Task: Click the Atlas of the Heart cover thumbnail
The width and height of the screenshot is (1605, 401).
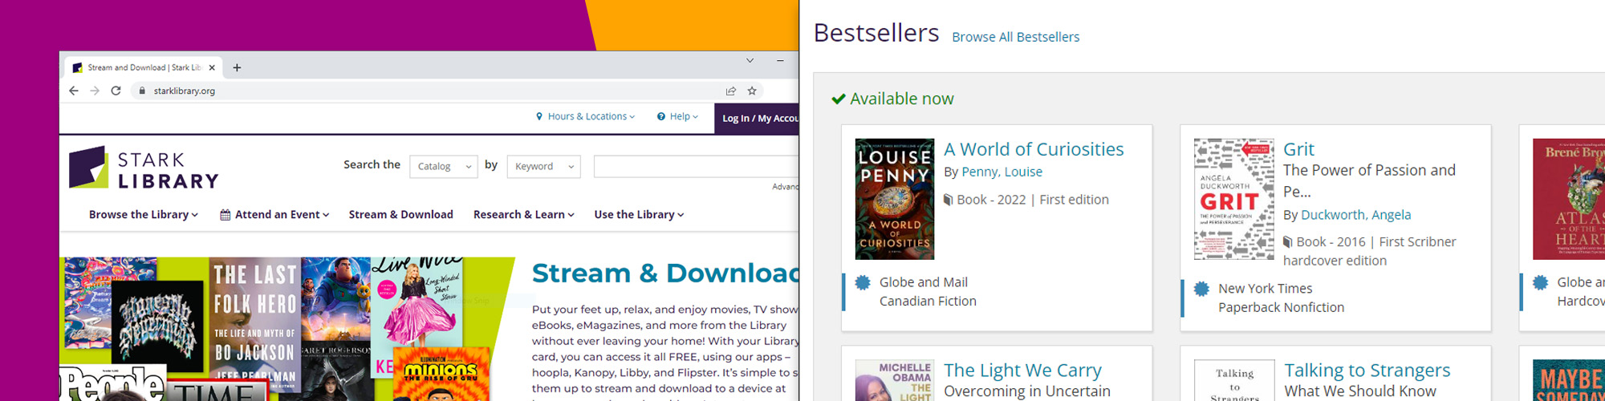Action: [1569, 199]
